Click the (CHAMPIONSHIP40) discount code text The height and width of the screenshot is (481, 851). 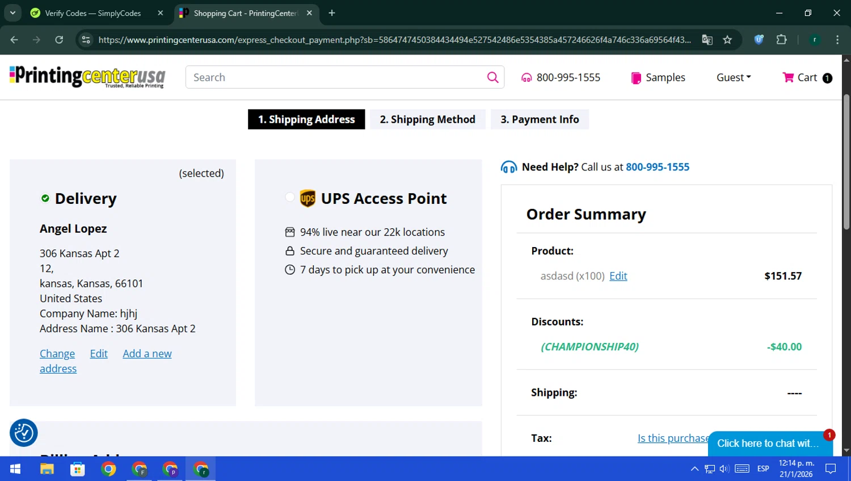(x=589, y=347)
